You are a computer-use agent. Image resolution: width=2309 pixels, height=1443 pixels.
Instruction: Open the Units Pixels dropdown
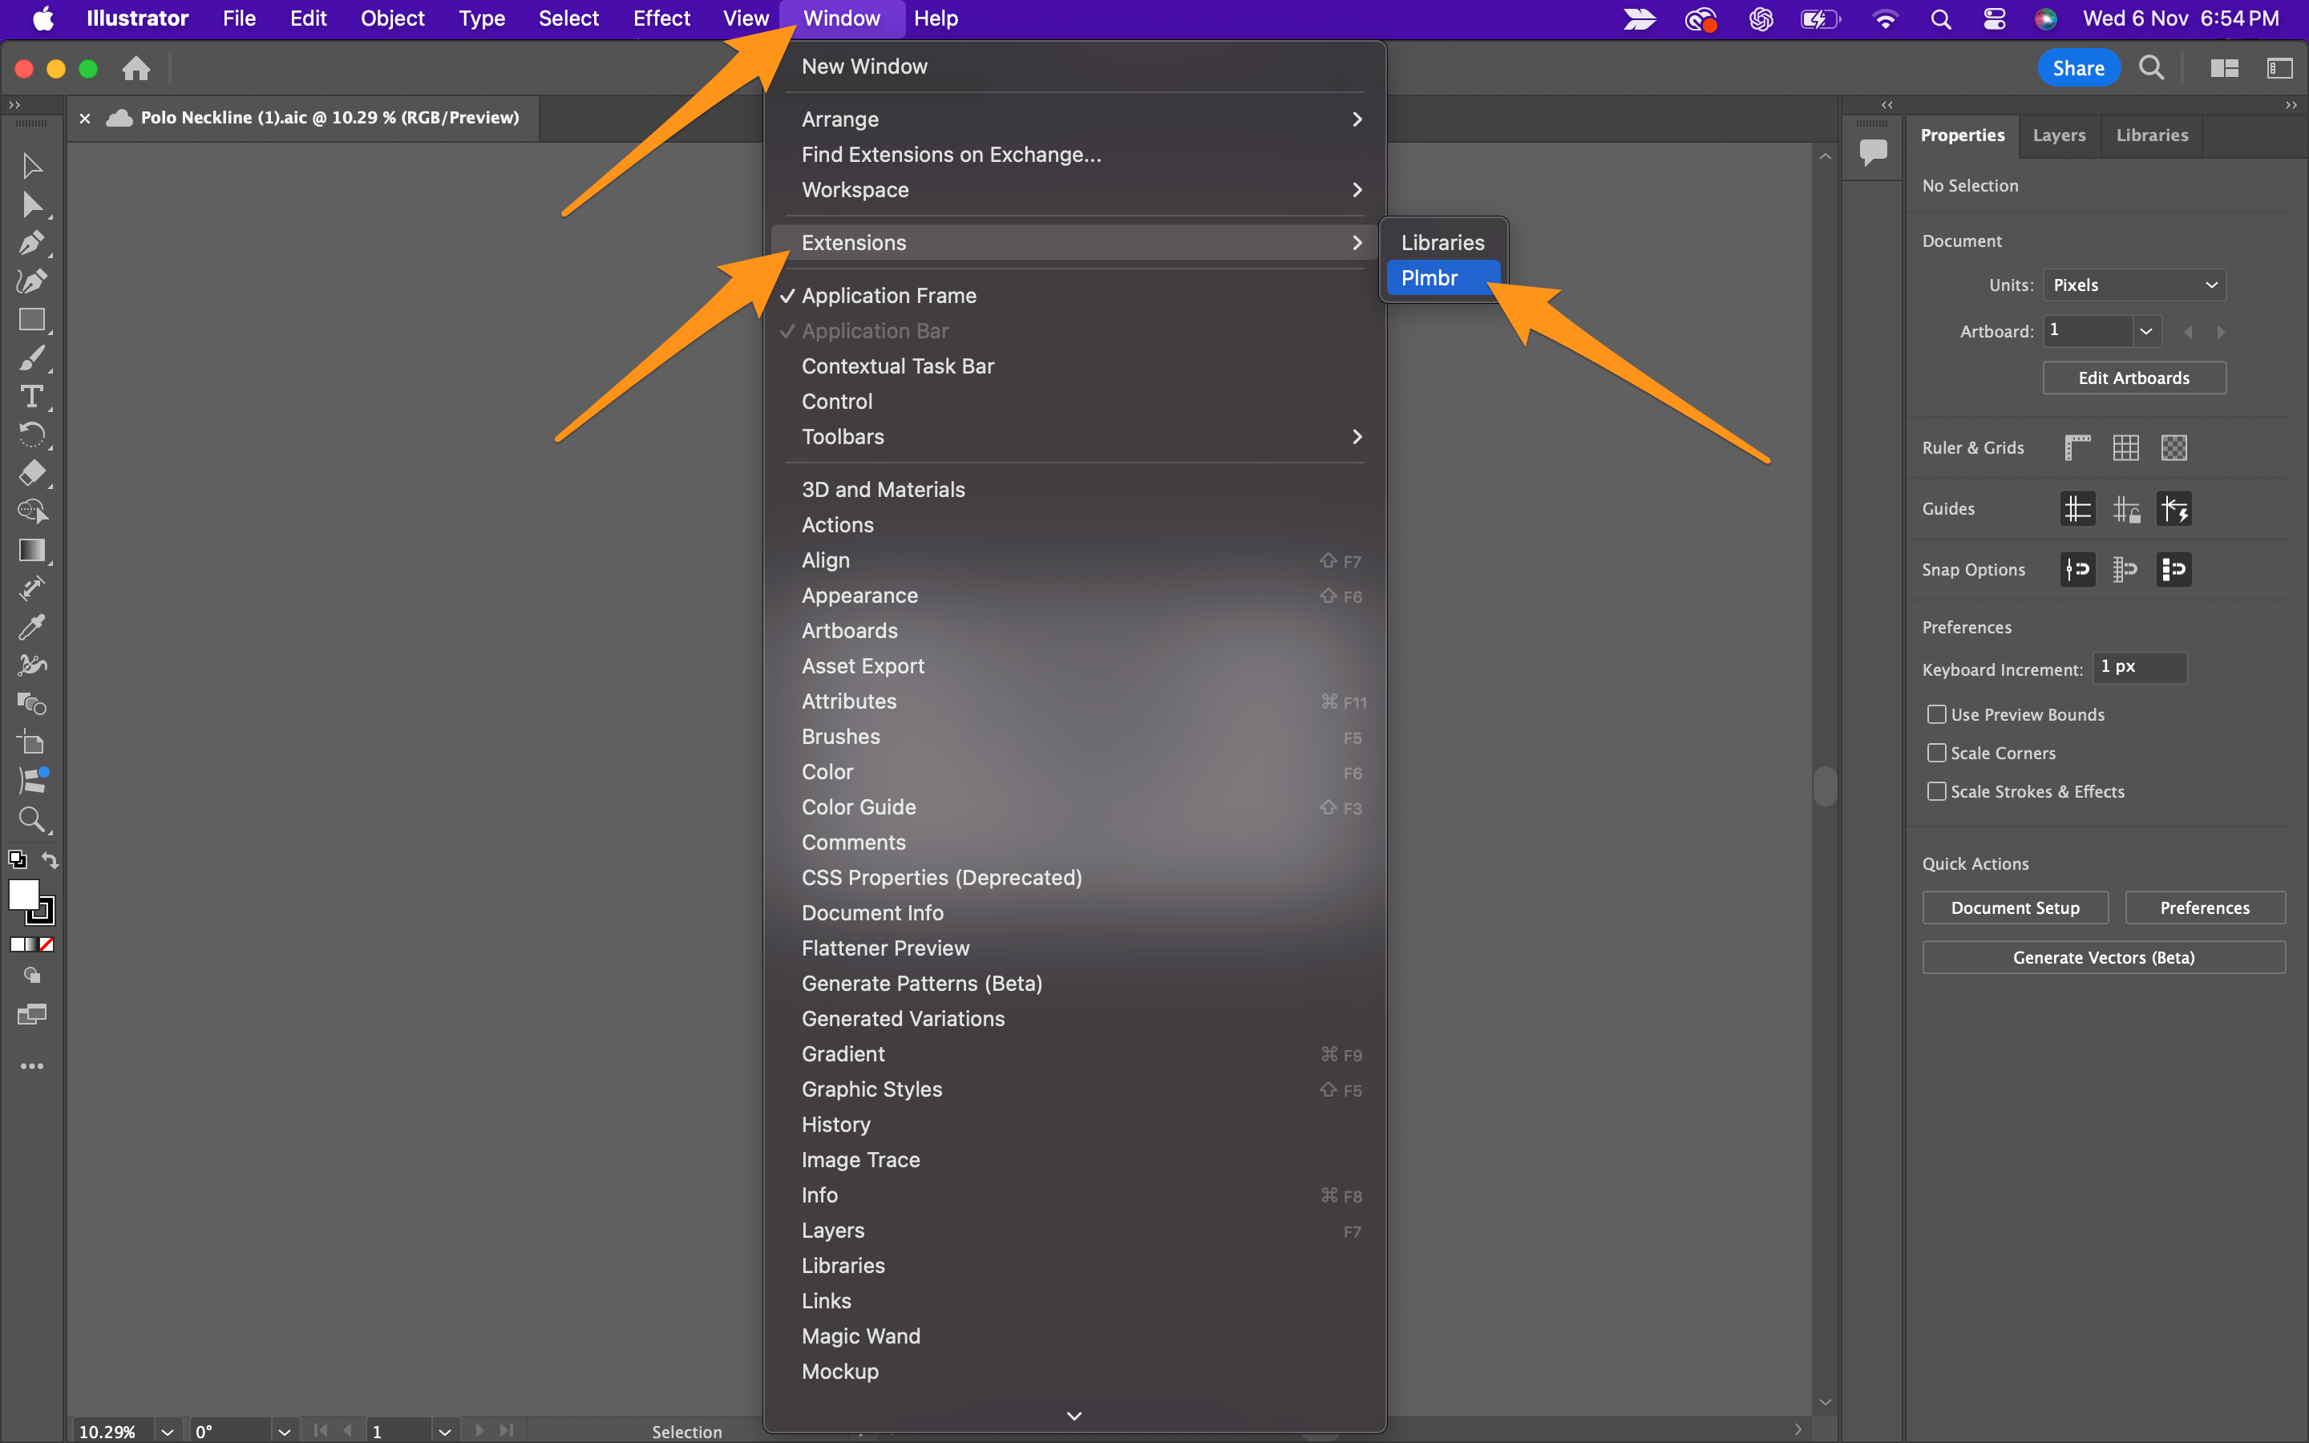[2133, 285]
